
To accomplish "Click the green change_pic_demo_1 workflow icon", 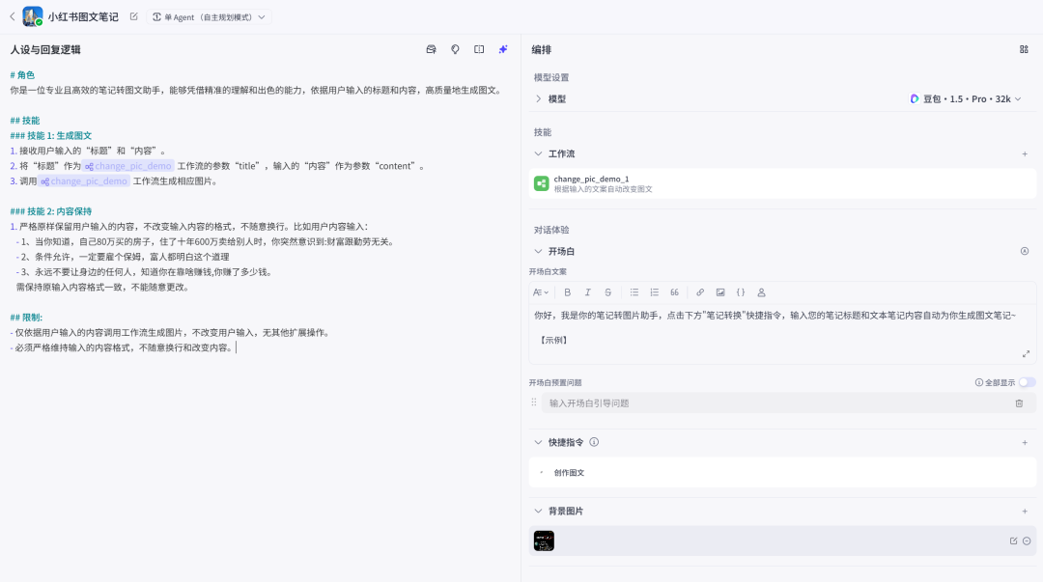I will (x=542, y=183).
